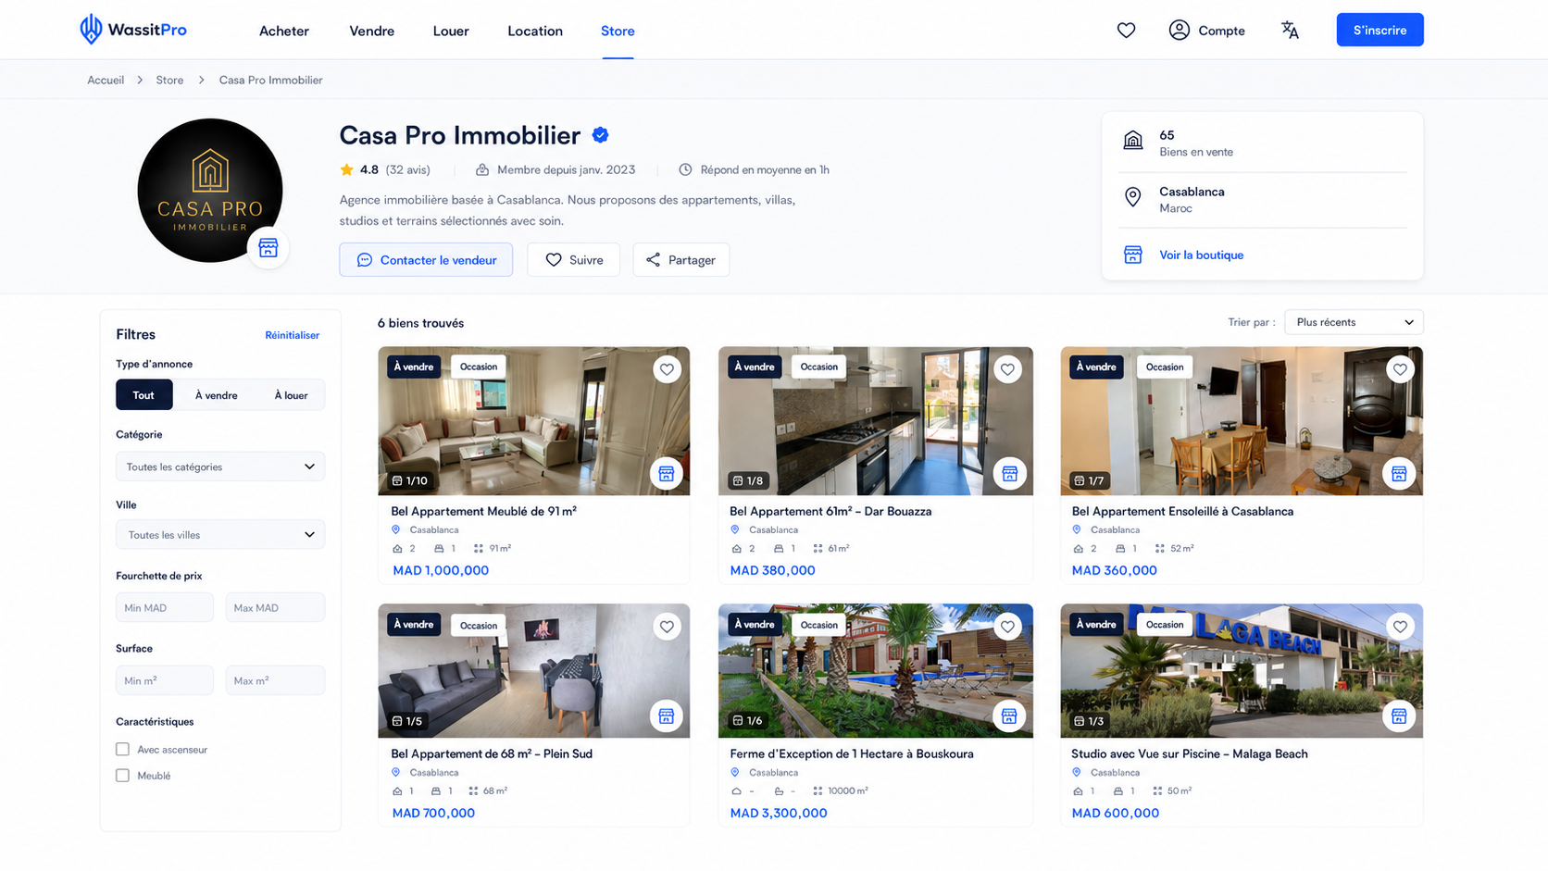This screenshot has height=871, width=1548.
Task: Select the Tout listing type
Action: [x=144, y=395]
